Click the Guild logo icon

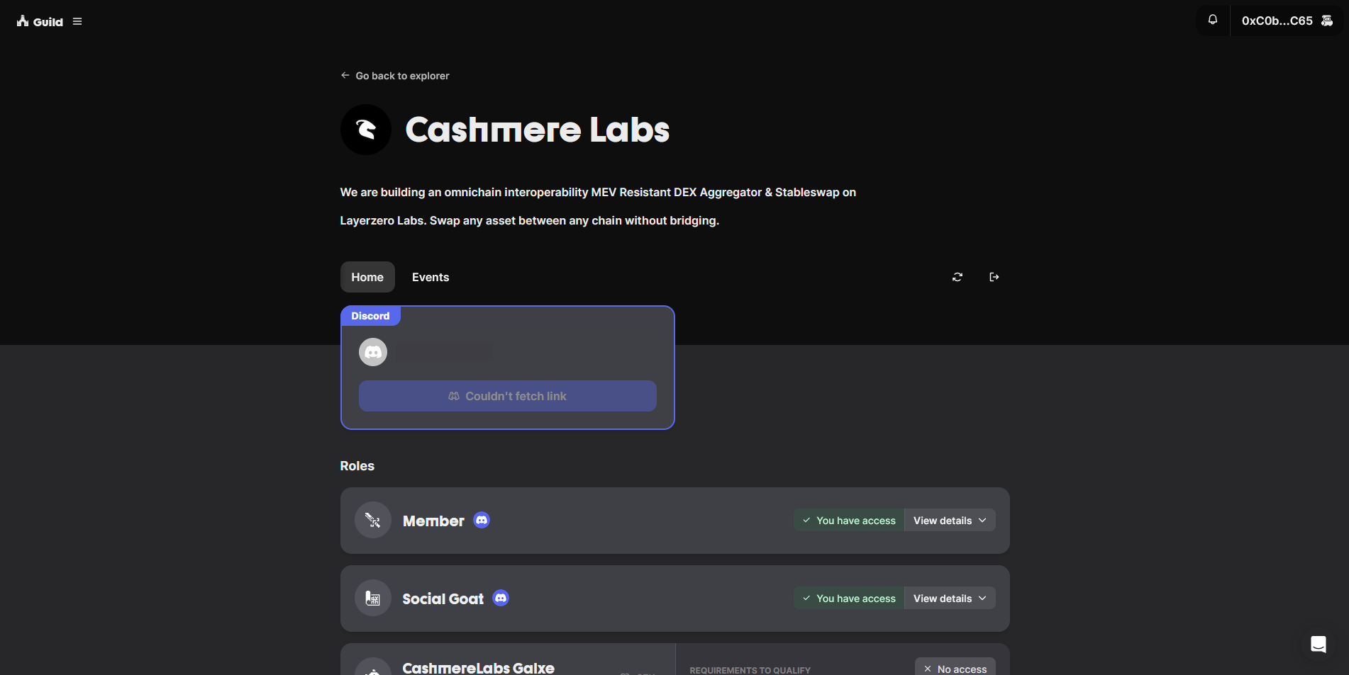(23, 21)
